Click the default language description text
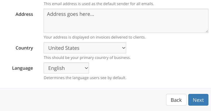 pyautogui.click(x=85, y=78)
